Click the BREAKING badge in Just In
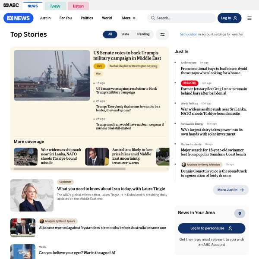 190,83
